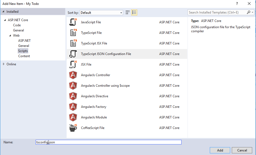Pick the AngularJs Controller icon
The image size is (256, 155).
[x=73, y=75]
